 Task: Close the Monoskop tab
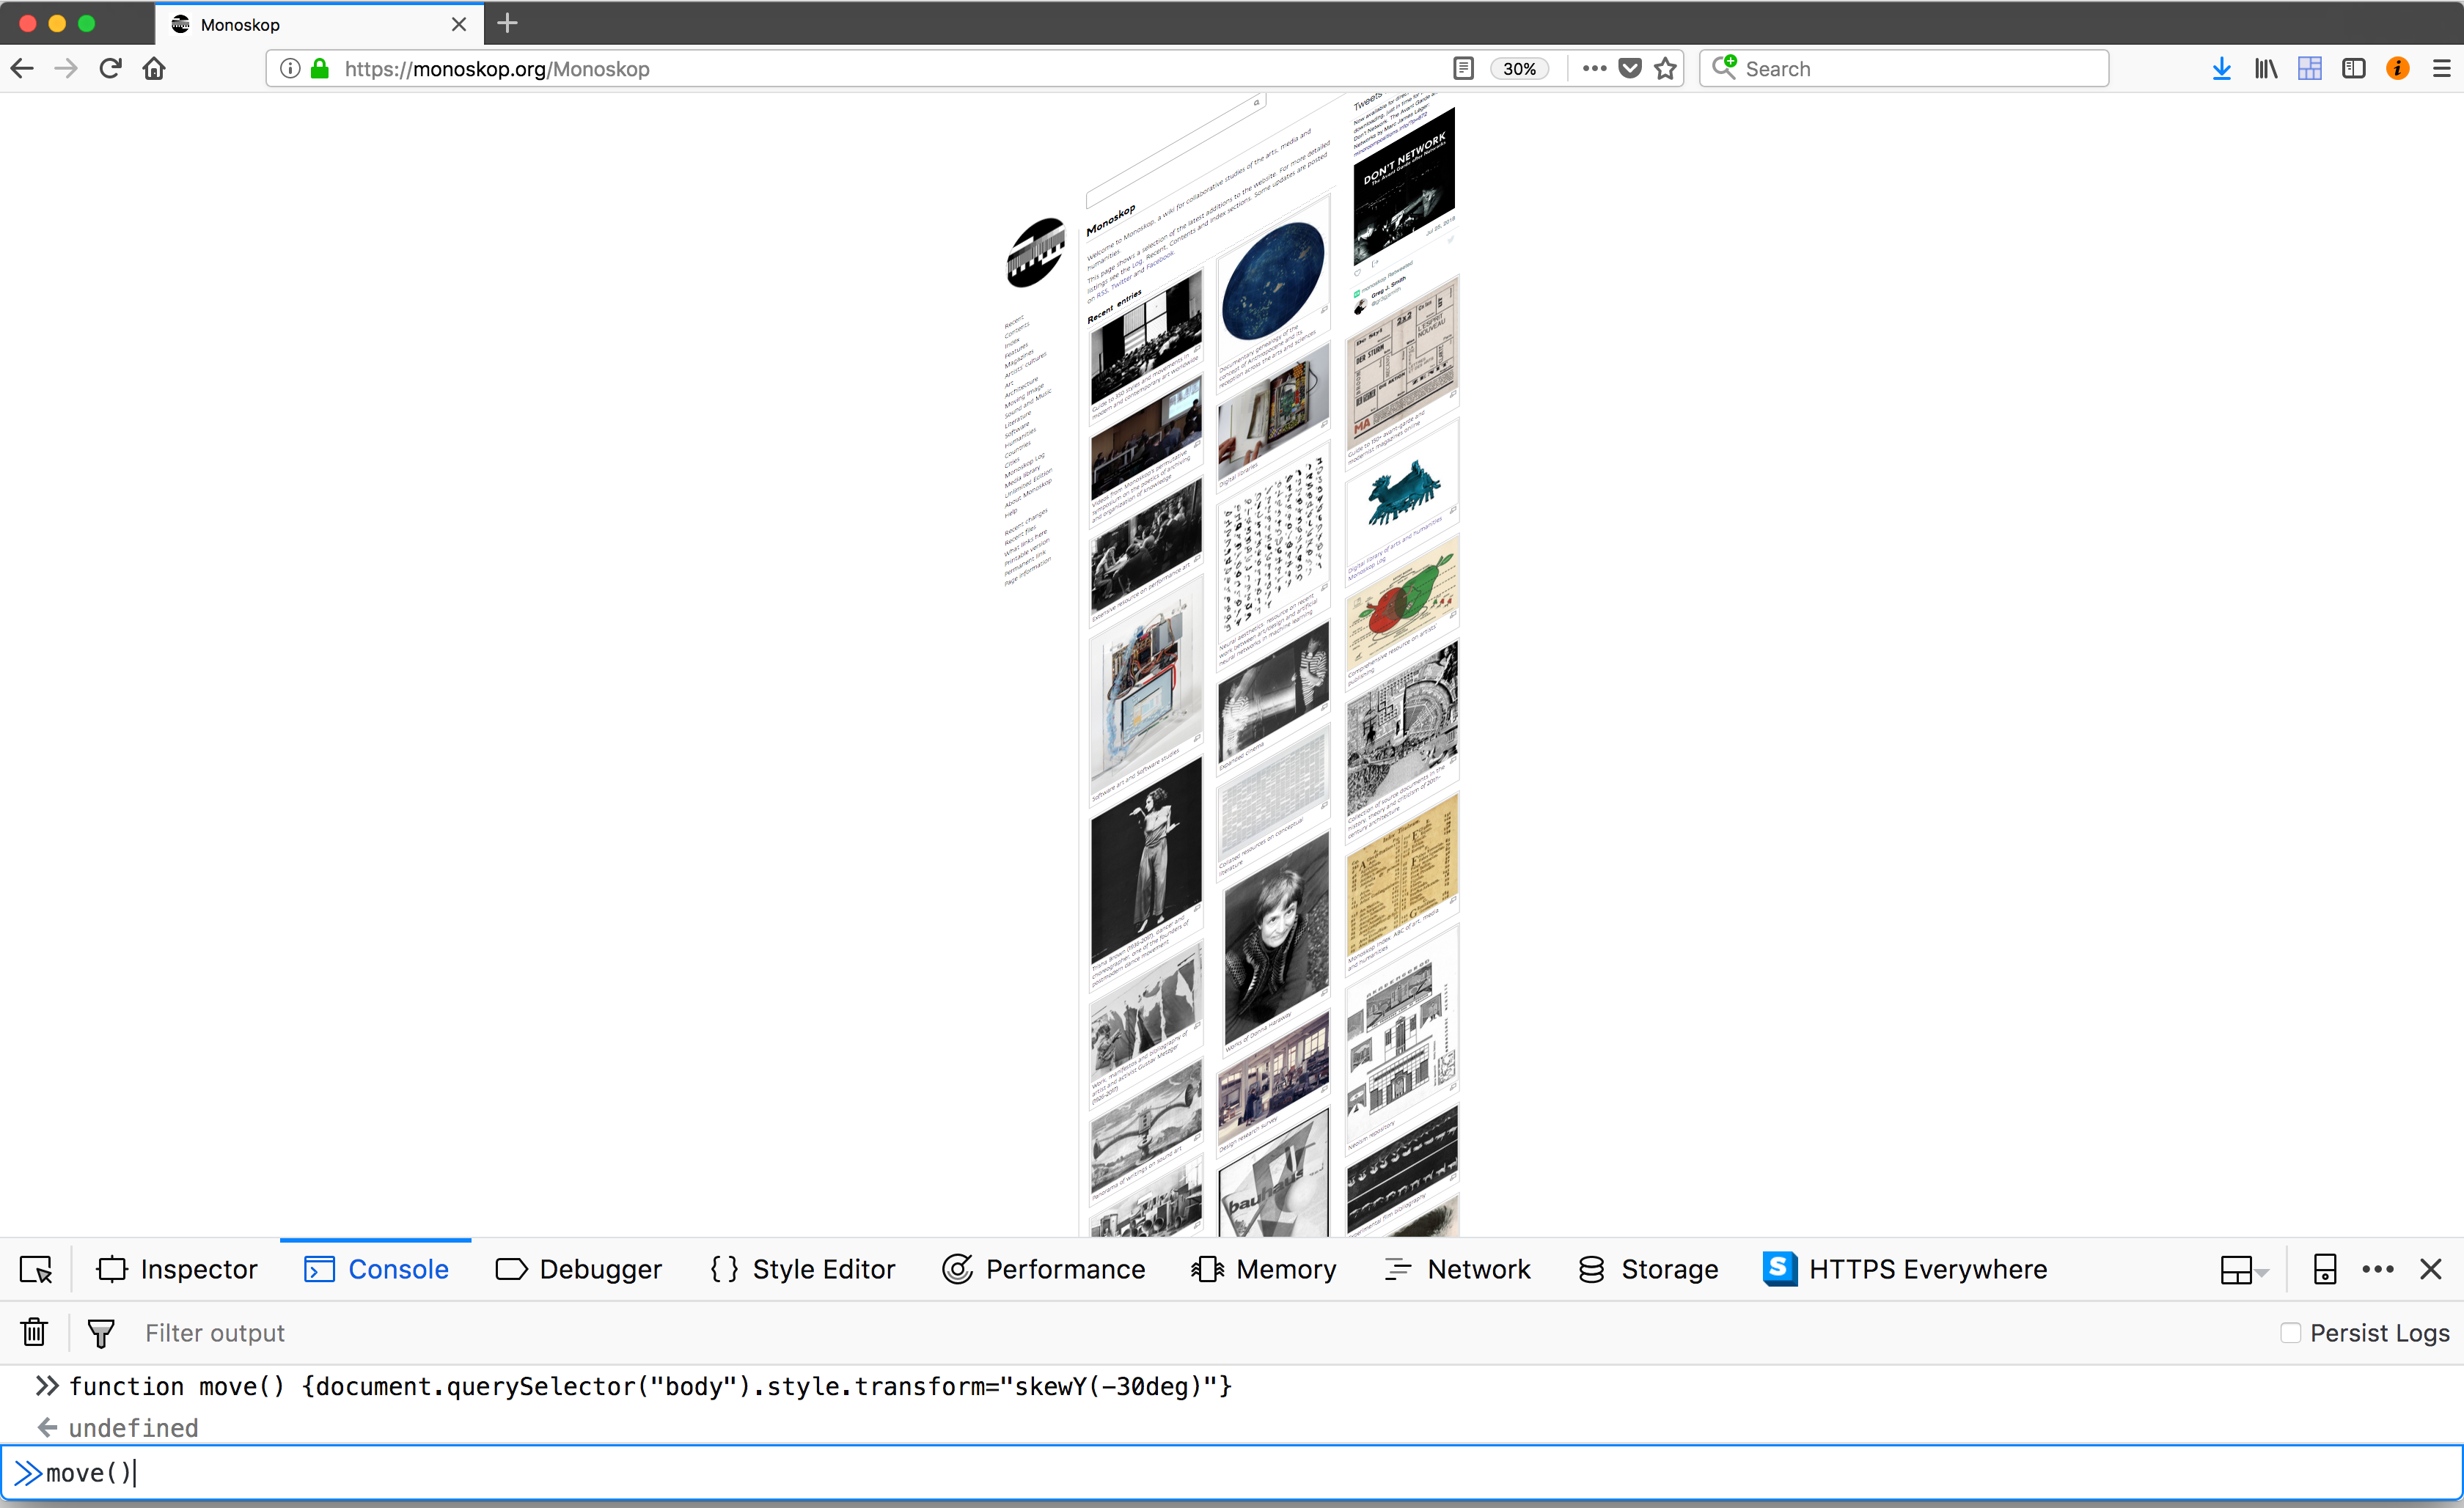point(459,24)
